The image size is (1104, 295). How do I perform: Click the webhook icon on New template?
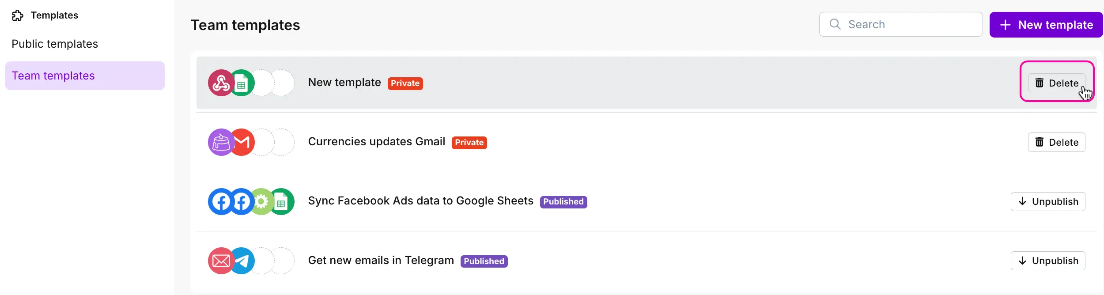pyautogui.click(x=221, y=83)
